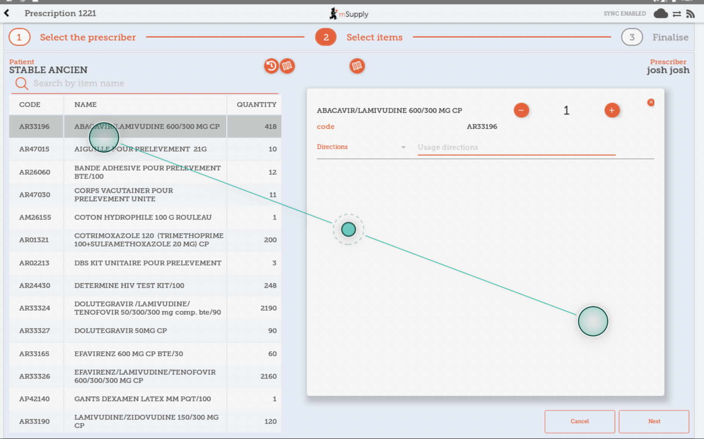Select step 2 Select items
This screenshot has width=704, height=439.
[x=325, y=37]
